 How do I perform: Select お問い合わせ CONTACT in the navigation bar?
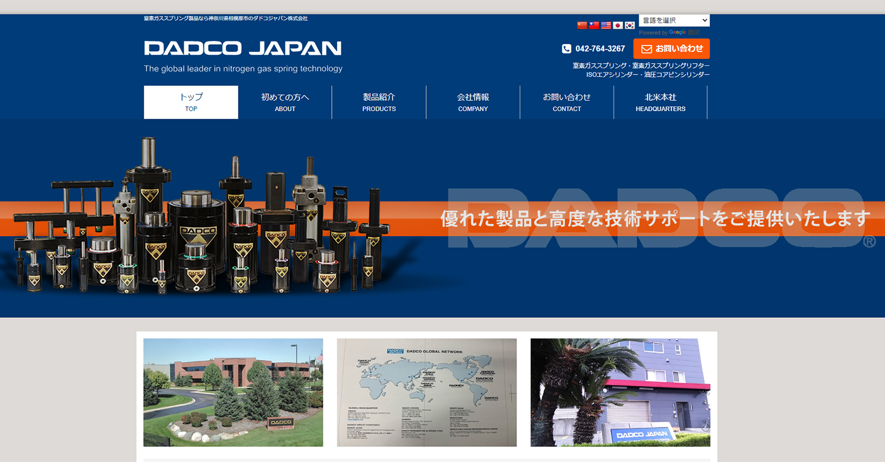(x=567, y=102)
